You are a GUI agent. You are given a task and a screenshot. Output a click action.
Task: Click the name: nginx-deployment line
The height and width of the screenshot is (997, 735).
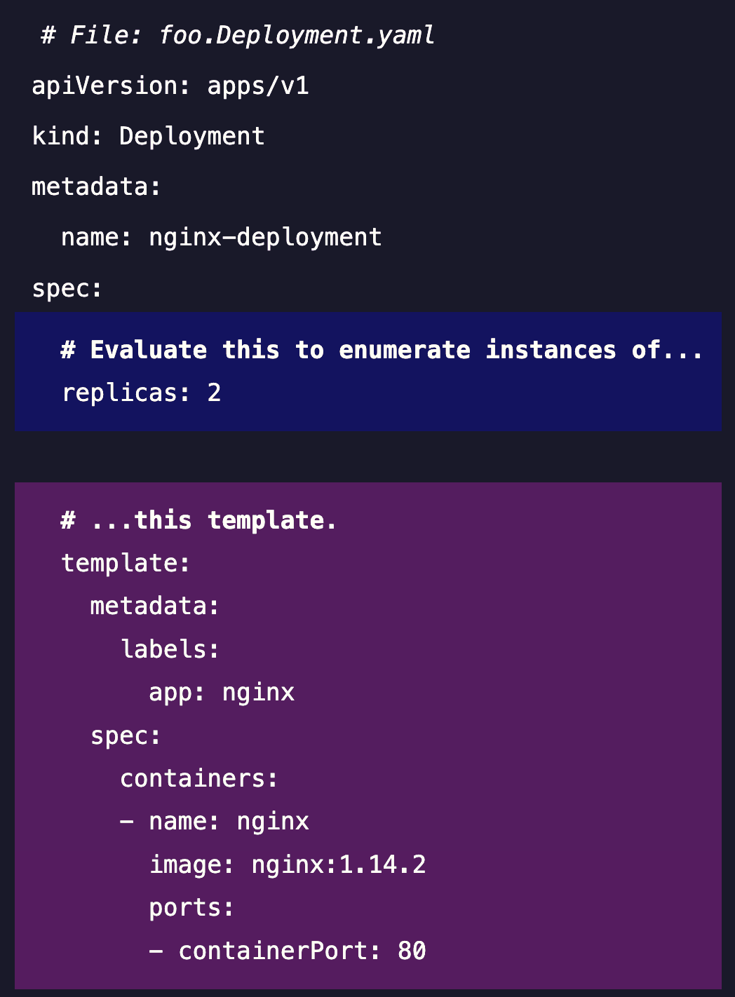[x=222, y=237]
